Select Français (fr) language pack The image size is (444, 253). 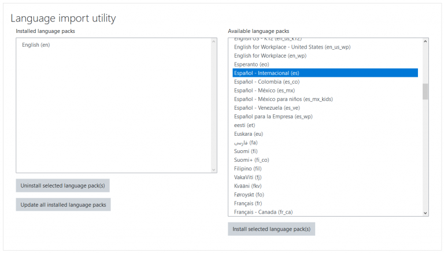coord(248,203)
